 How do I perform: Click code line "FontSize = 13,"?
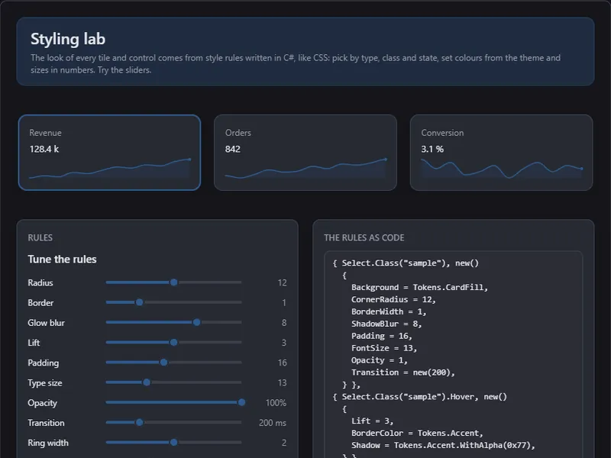[x=384, y=348]
